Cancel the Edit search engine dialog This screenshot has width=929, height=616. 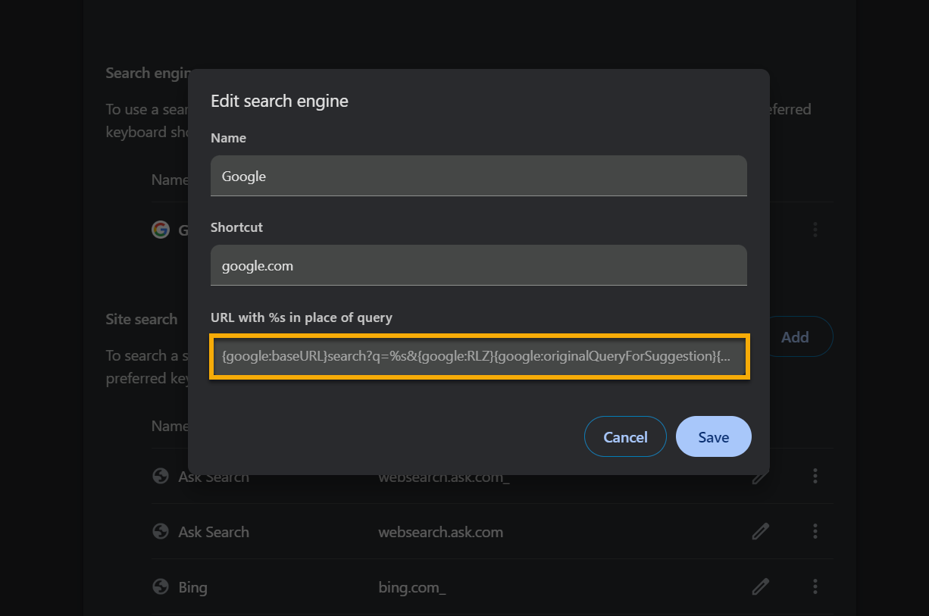click(625, 436)
